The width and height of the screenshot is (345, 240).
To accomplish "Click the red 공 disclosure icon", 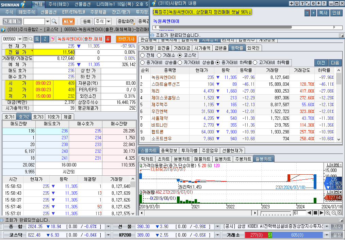I will (108, 39).
